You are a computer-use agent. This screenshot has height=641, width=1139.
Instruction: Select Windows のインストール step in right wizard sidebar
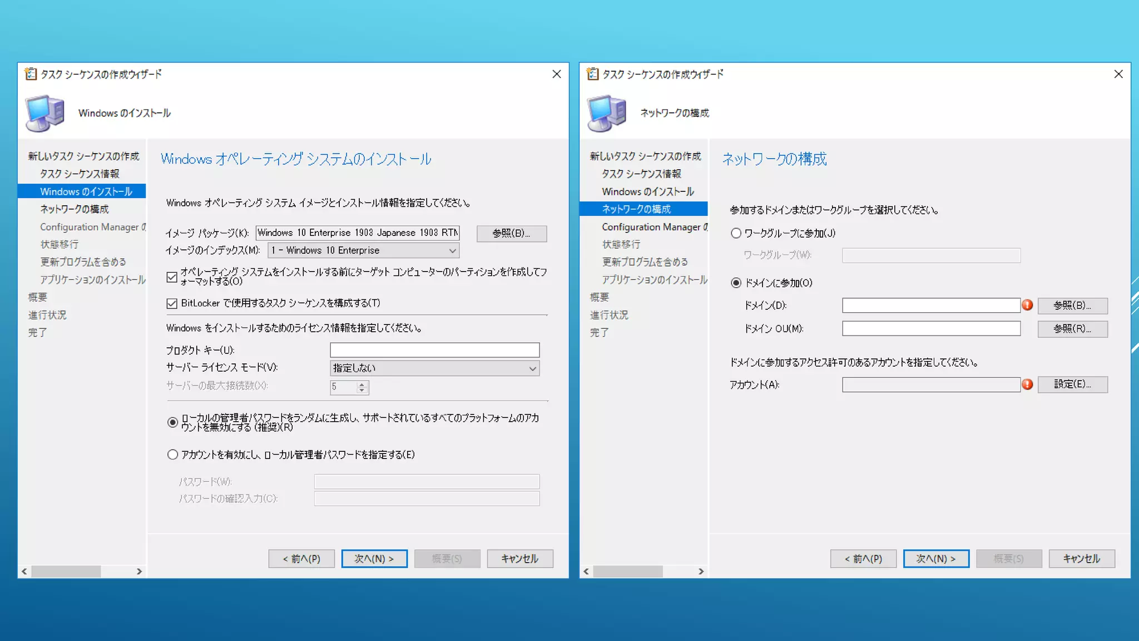click(647, 191)
